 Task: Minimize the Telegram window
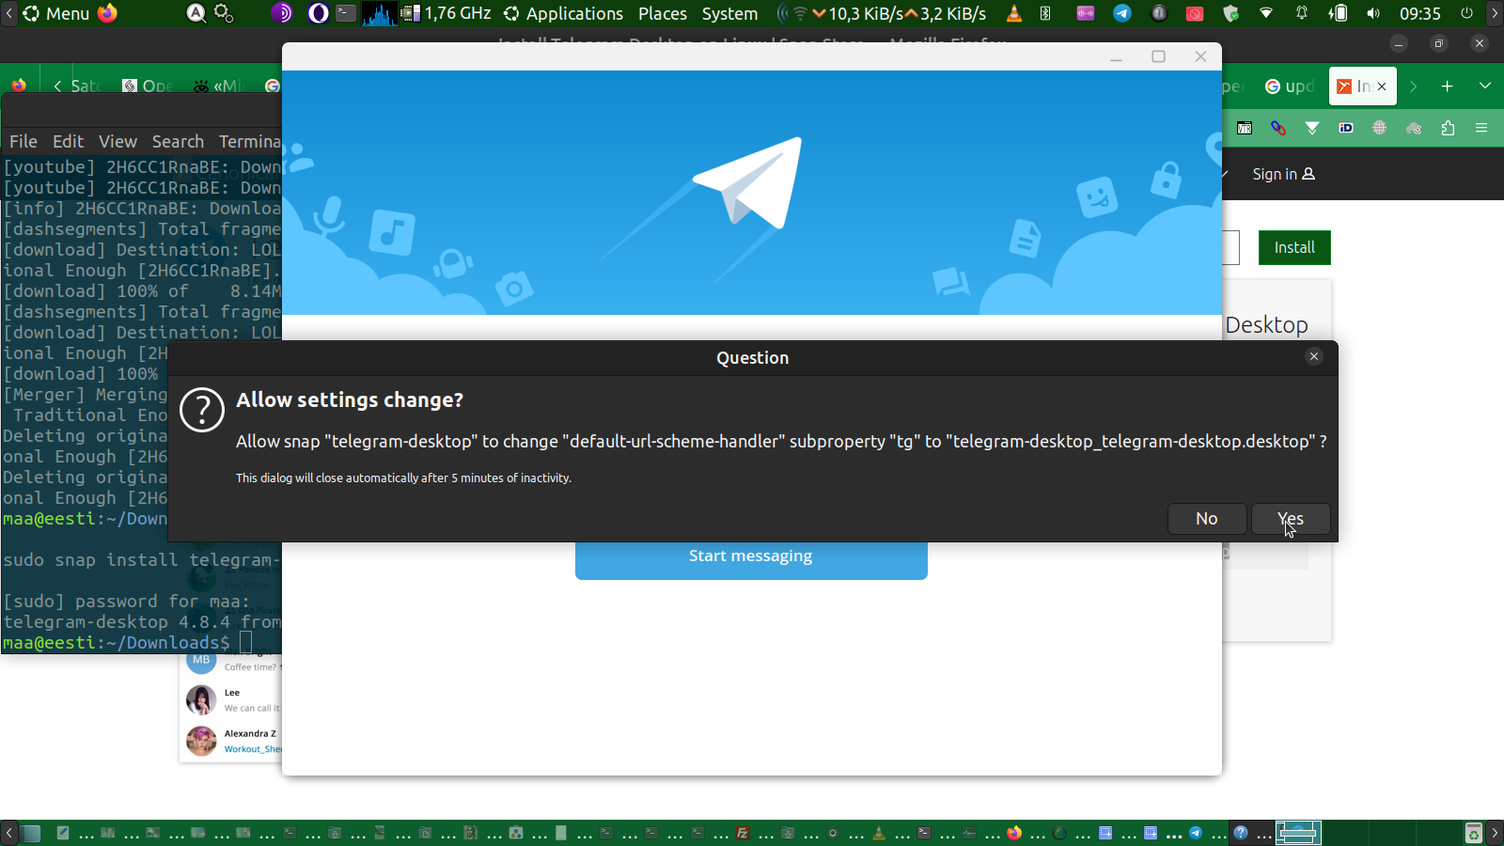point(1116,57)
